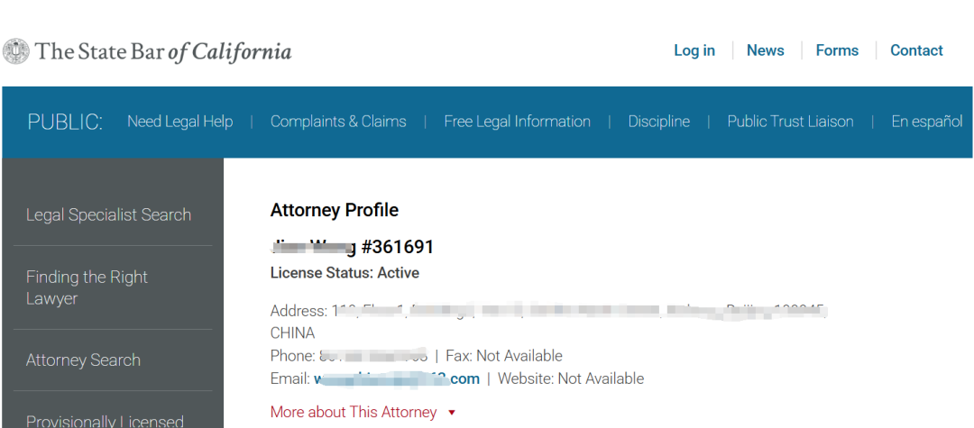Go to the News page
This screenshot has height=428, width=974.
766,50
